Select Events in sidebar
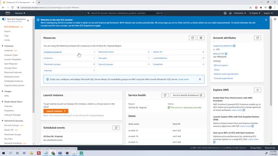This screenshot has width=278, height=156. pos(7,32)
